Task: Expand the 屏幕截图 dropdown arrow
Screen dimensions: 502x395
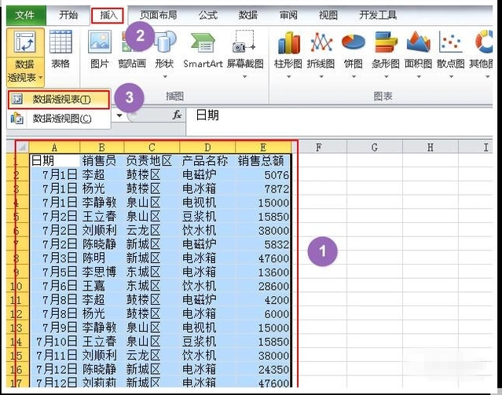Action: tap(244, 77)
